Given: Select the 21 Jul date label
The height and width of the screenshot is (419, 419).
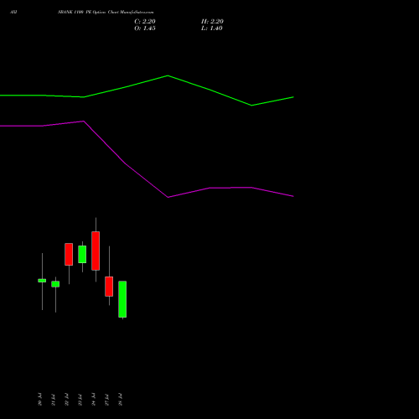Looking at the screenshot, I should pos(54,400).
